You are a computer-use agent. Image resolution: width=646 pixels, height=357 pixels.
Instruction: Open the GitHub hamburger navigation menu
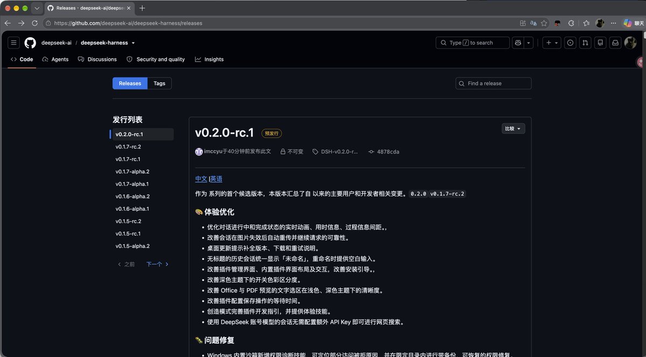pos(13,43)
